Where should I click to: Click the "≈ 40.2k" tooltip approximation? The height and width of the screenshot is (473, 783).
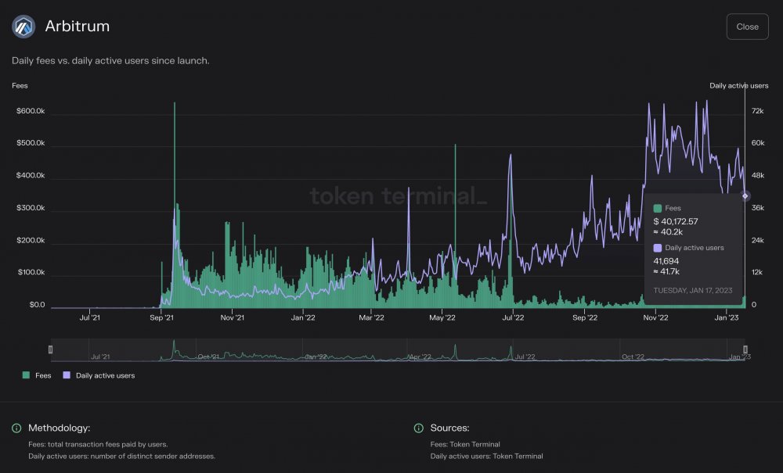point(668,232)
